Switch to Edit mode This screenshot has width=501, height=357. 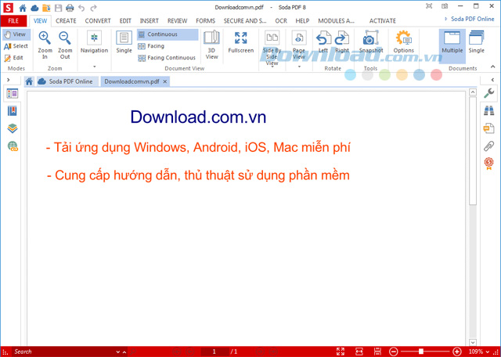pos(14,58)
